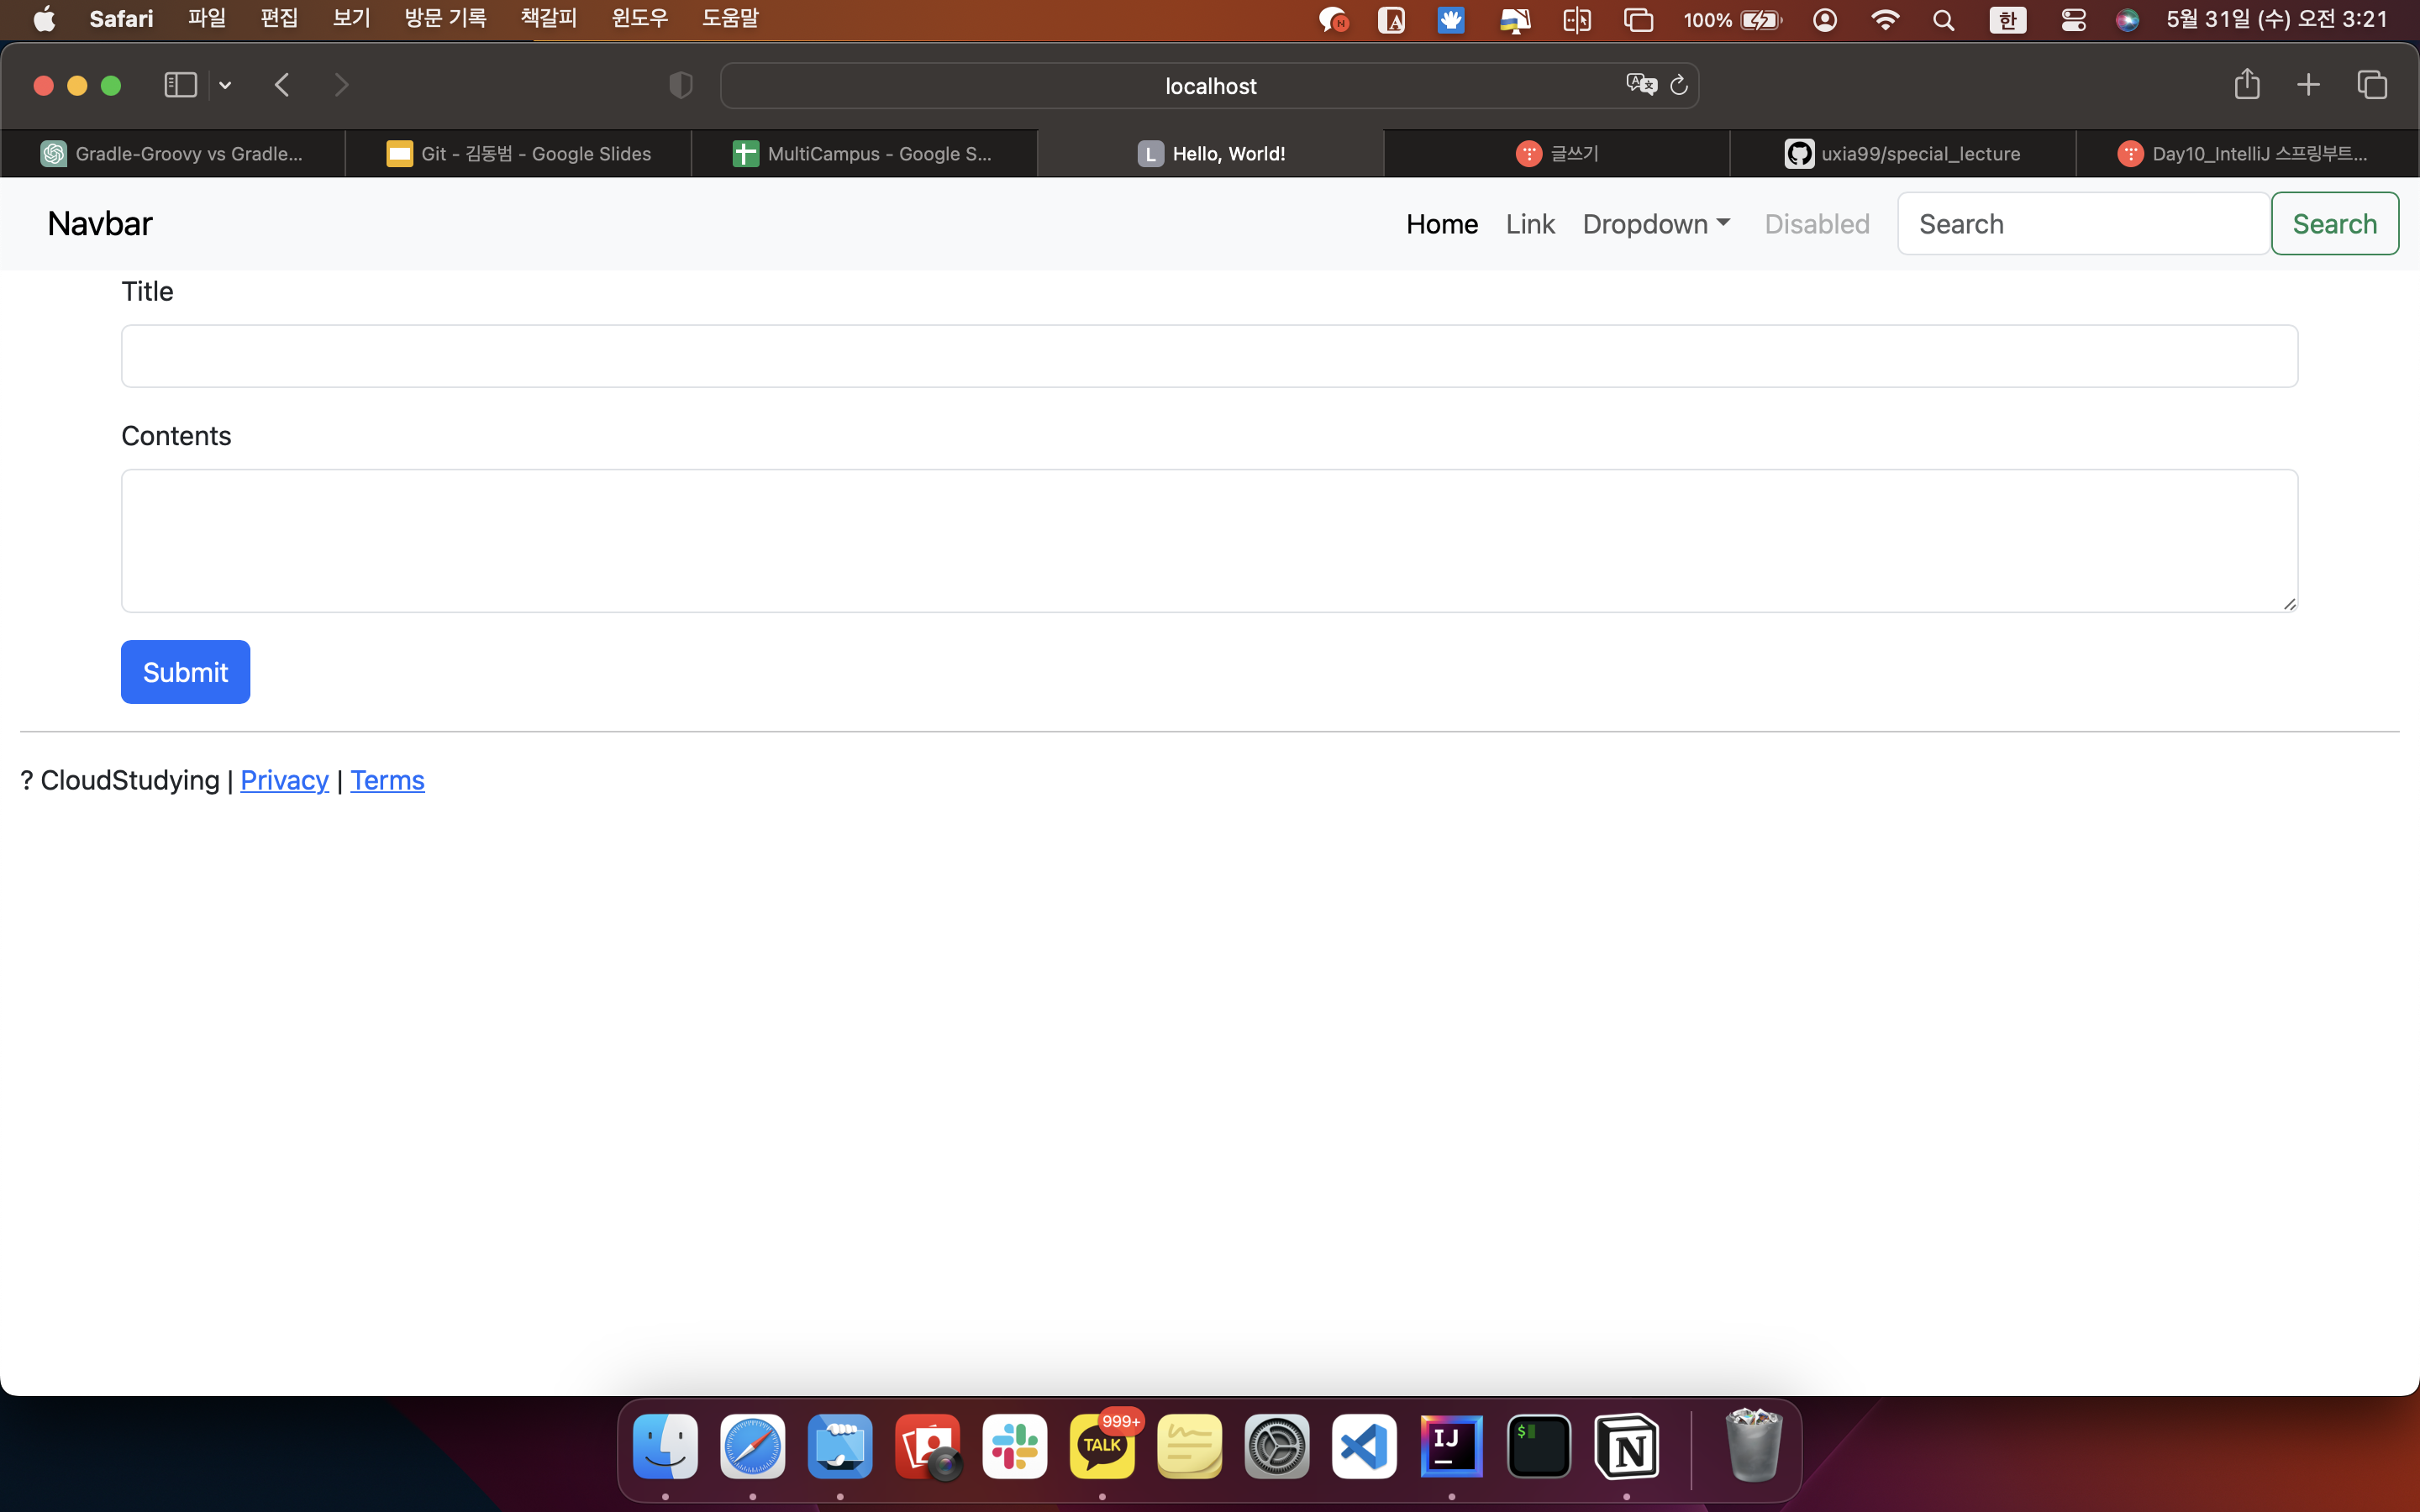The height and width of the screenshot is (1512, 2420).
Task: Open the Privacy footer link
Action: coord(284,780)
